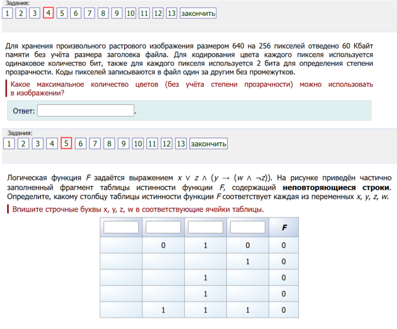This screenshot has width=397, height=329.
Task: Select task 1 in the top navigation row
Action: 7,13
